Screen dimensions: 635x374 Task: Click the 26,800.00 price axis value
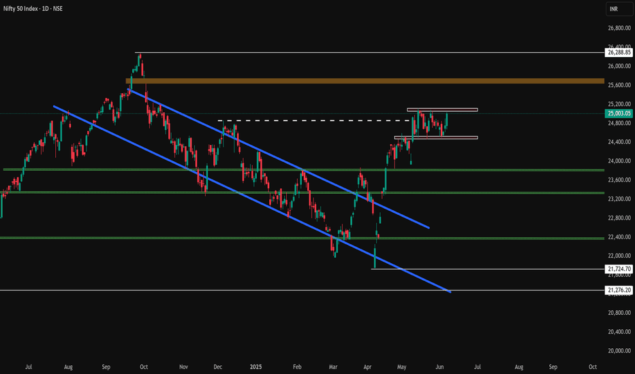pos(619,28)
